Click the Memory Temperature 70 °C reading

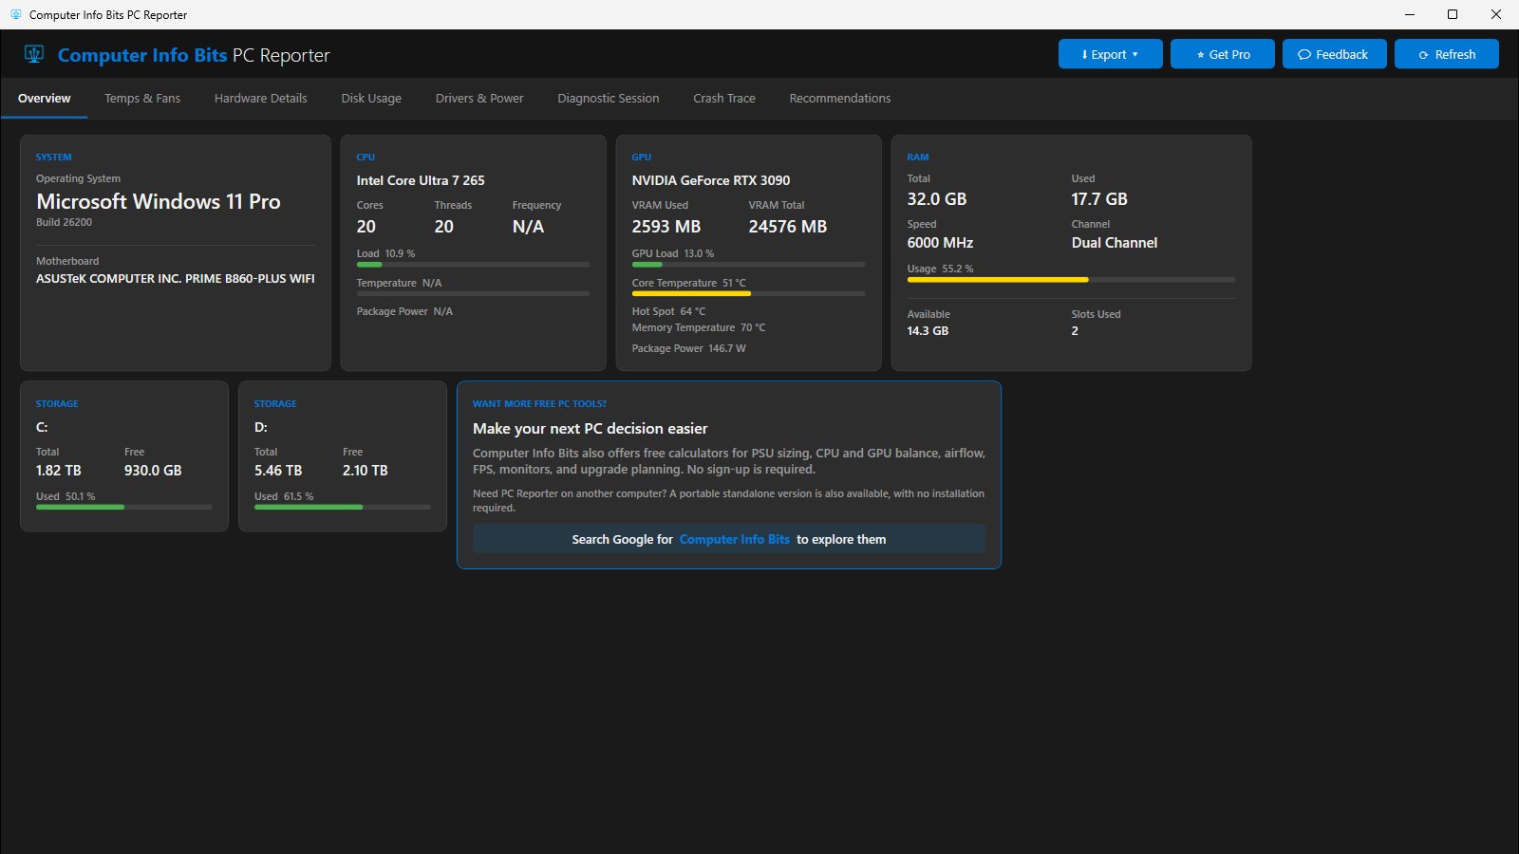[699, 327]
